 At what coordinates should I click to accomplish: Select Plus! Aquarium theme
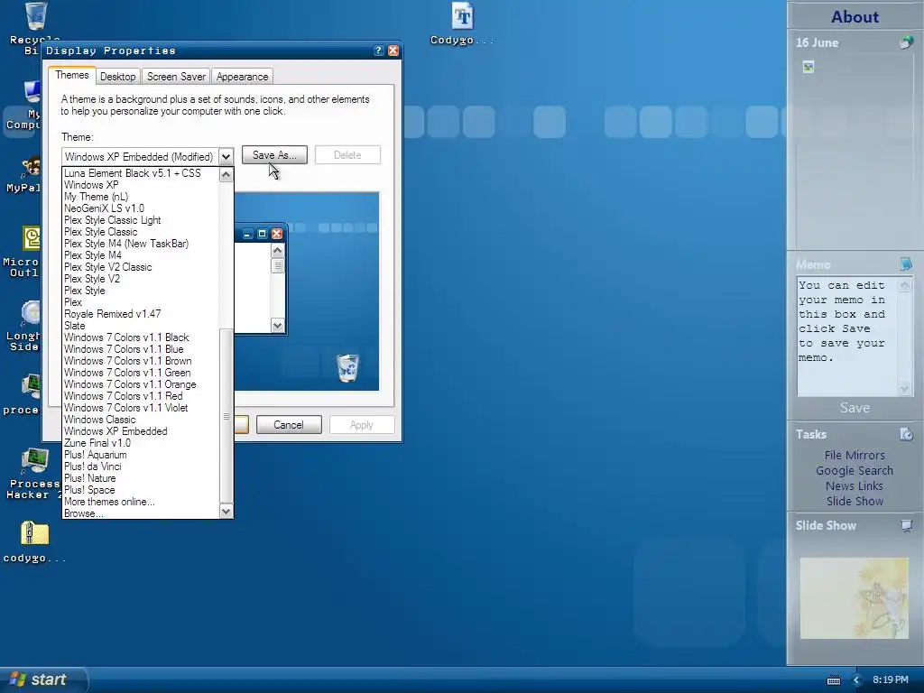140,455
